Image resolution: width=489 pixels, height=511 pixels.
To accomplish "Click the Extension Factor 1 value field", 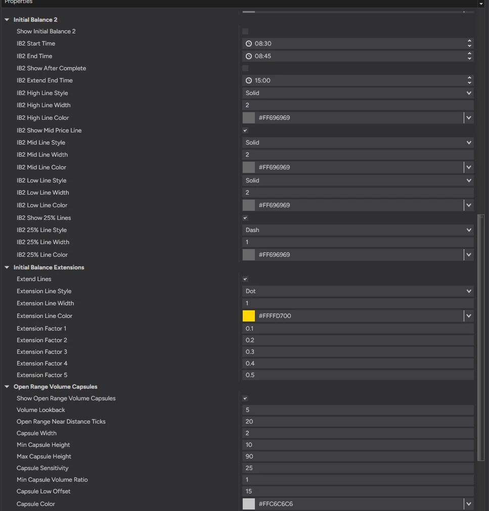I will tap(358, 329).
